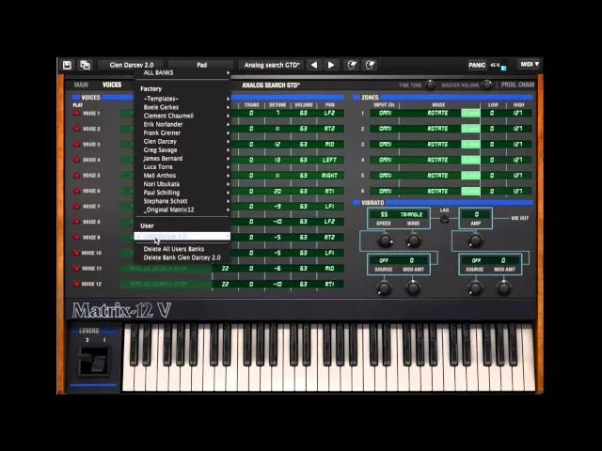Select Greg Savage bank entry
The height and width of the screenshot is (451, 602).
(x=182, y=150)
